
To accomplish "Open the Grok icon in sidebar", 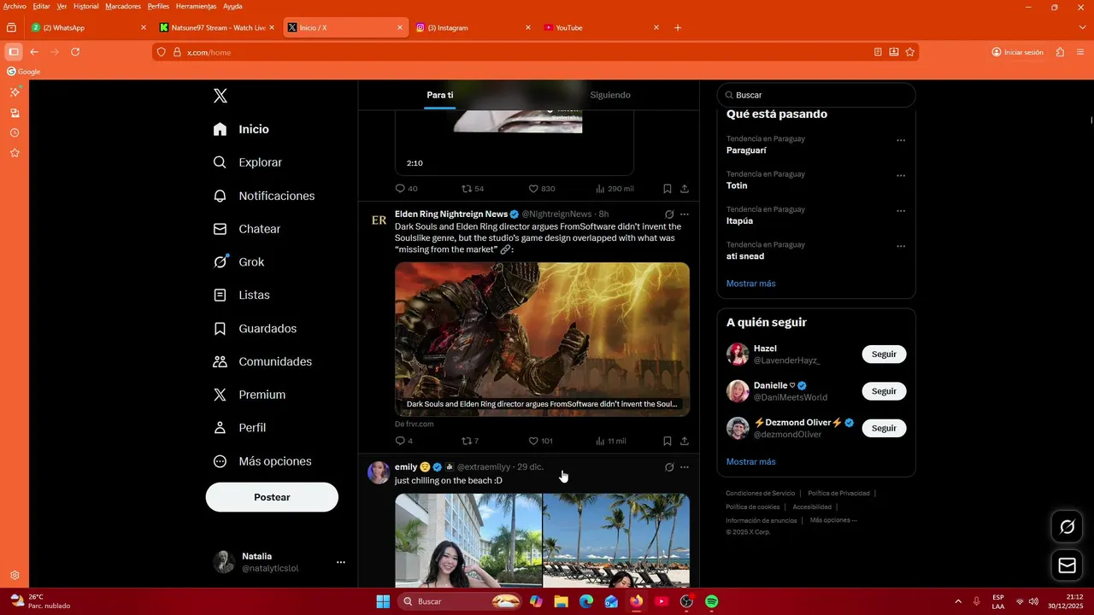I will pyautogui.click(x=220, y=262).
